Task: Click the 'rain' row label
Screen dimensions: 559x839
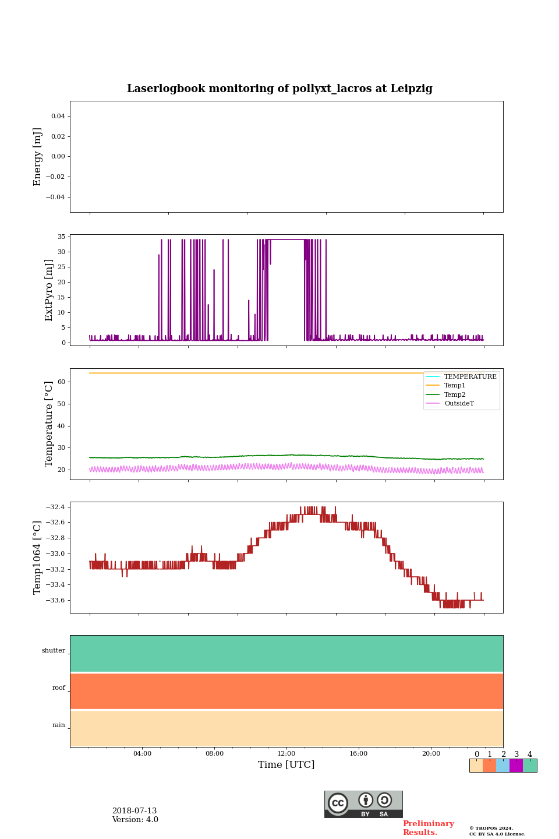Action: pyautogui.click(x=59, y=725)
